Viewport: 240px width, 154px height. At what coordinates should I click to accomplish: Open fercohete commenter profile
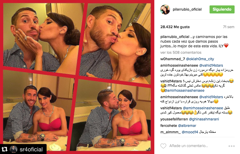pyautogui.click(x=169, y=126)
